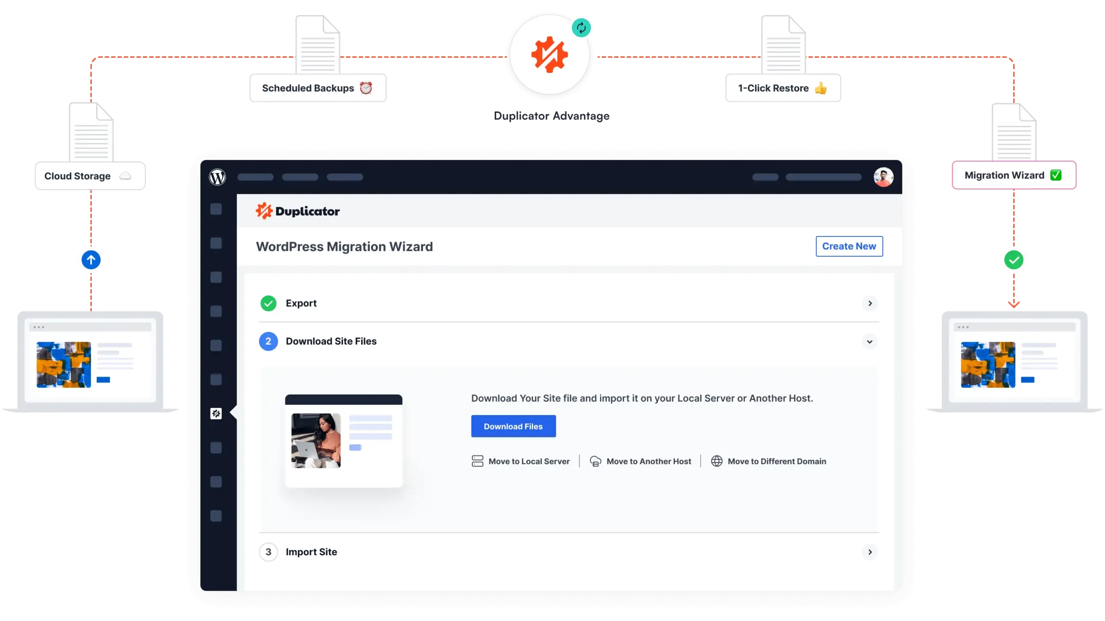Click the WordPress admin logo icon

tap(218, 176)
